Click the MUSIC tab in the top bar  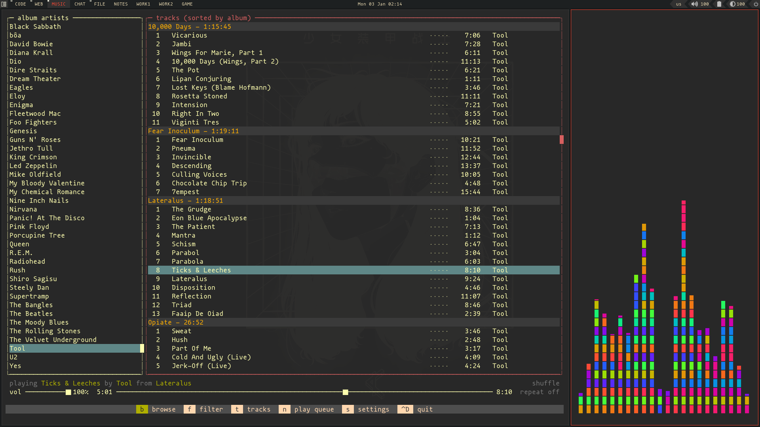coord(58,4)
